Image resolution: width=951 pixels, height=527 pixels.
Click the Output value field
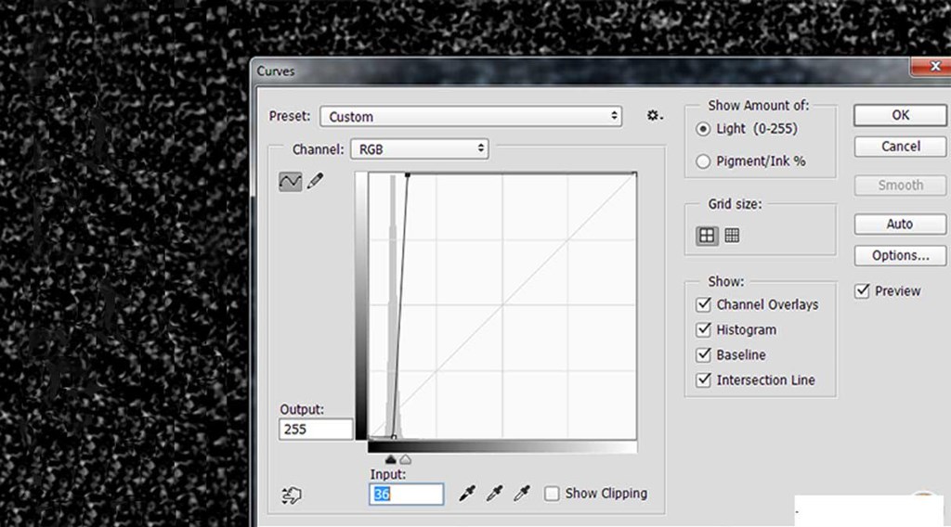(316, 429)
